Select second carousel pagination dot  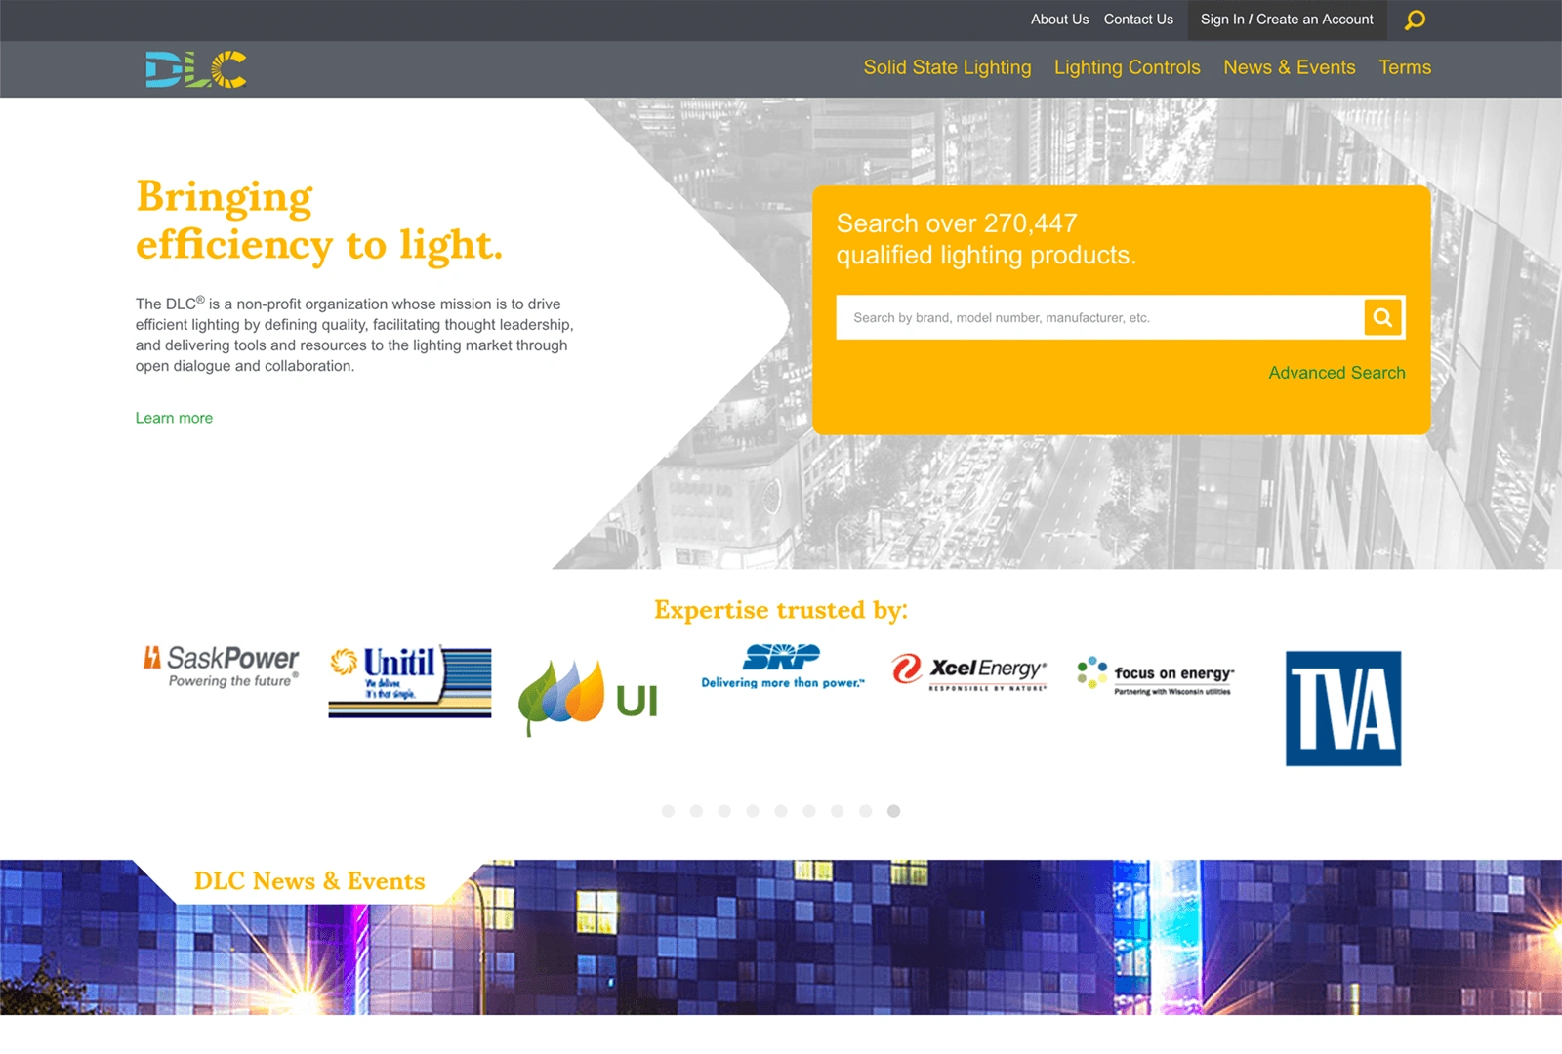coord(696,811)
